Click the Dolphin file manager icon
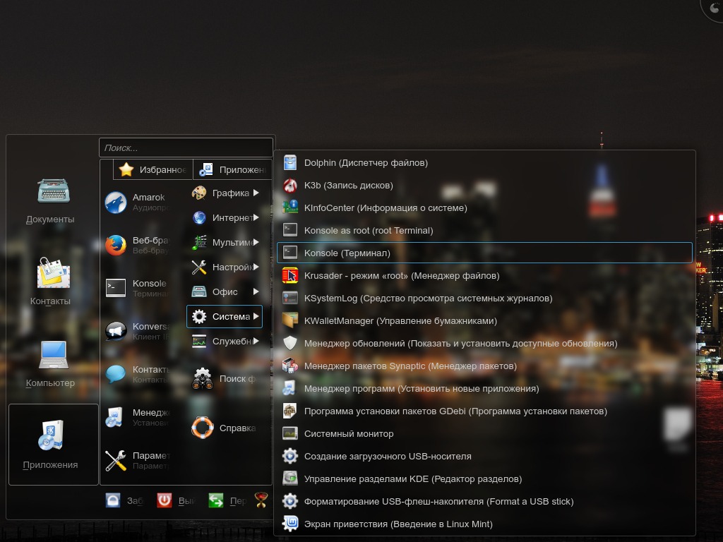Image resolution: width=723 pixels, height=542 pixels. (x=290, y=163)
